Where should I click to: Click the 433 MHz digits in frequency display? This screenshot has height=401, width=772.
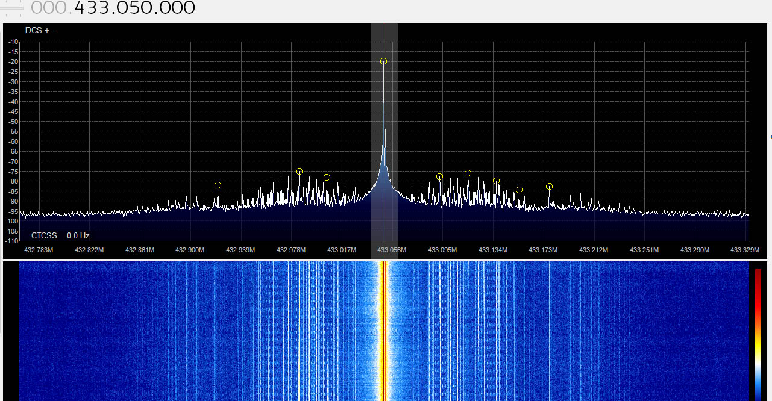(90, 8)
